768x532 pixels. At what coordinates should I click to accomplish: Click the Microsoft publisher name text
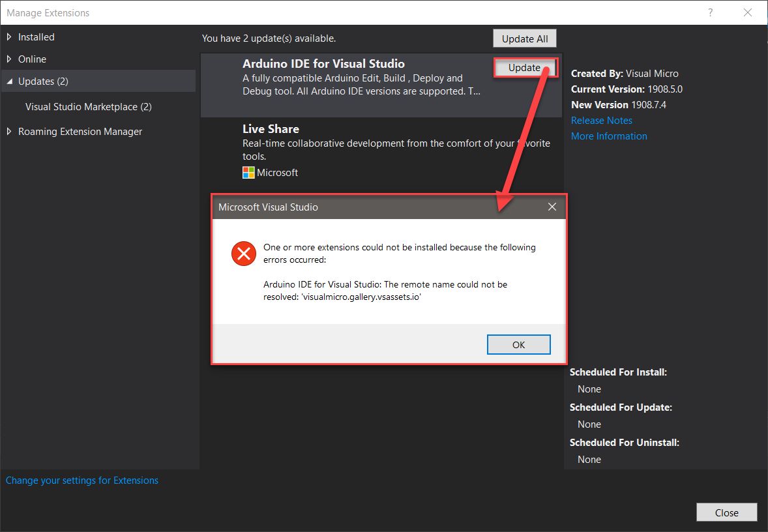(277, 172)
